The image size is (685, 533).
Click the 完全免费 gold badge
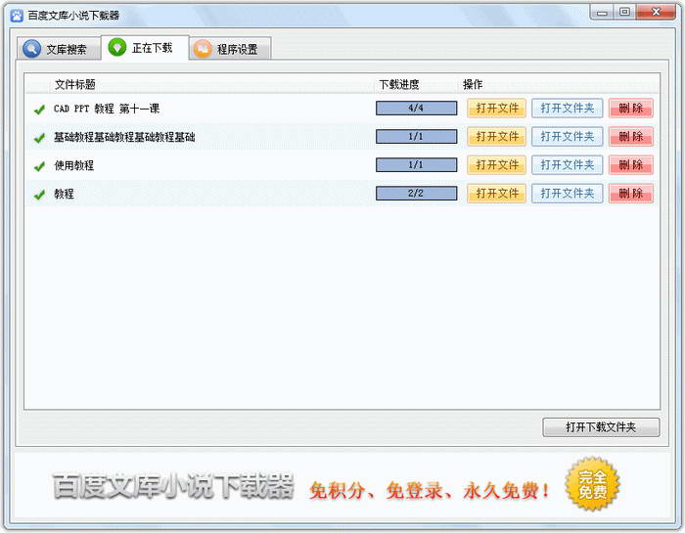[592, 484]
